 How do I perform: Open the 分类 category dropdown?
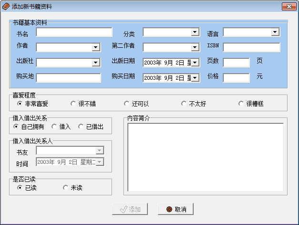pyautogui.click(x=195, y=32)
